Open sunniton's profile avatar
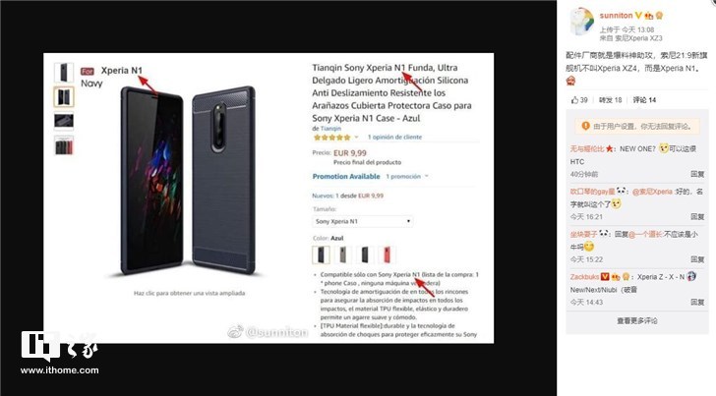Screen dimensions: 716x396 coord(581,22)
